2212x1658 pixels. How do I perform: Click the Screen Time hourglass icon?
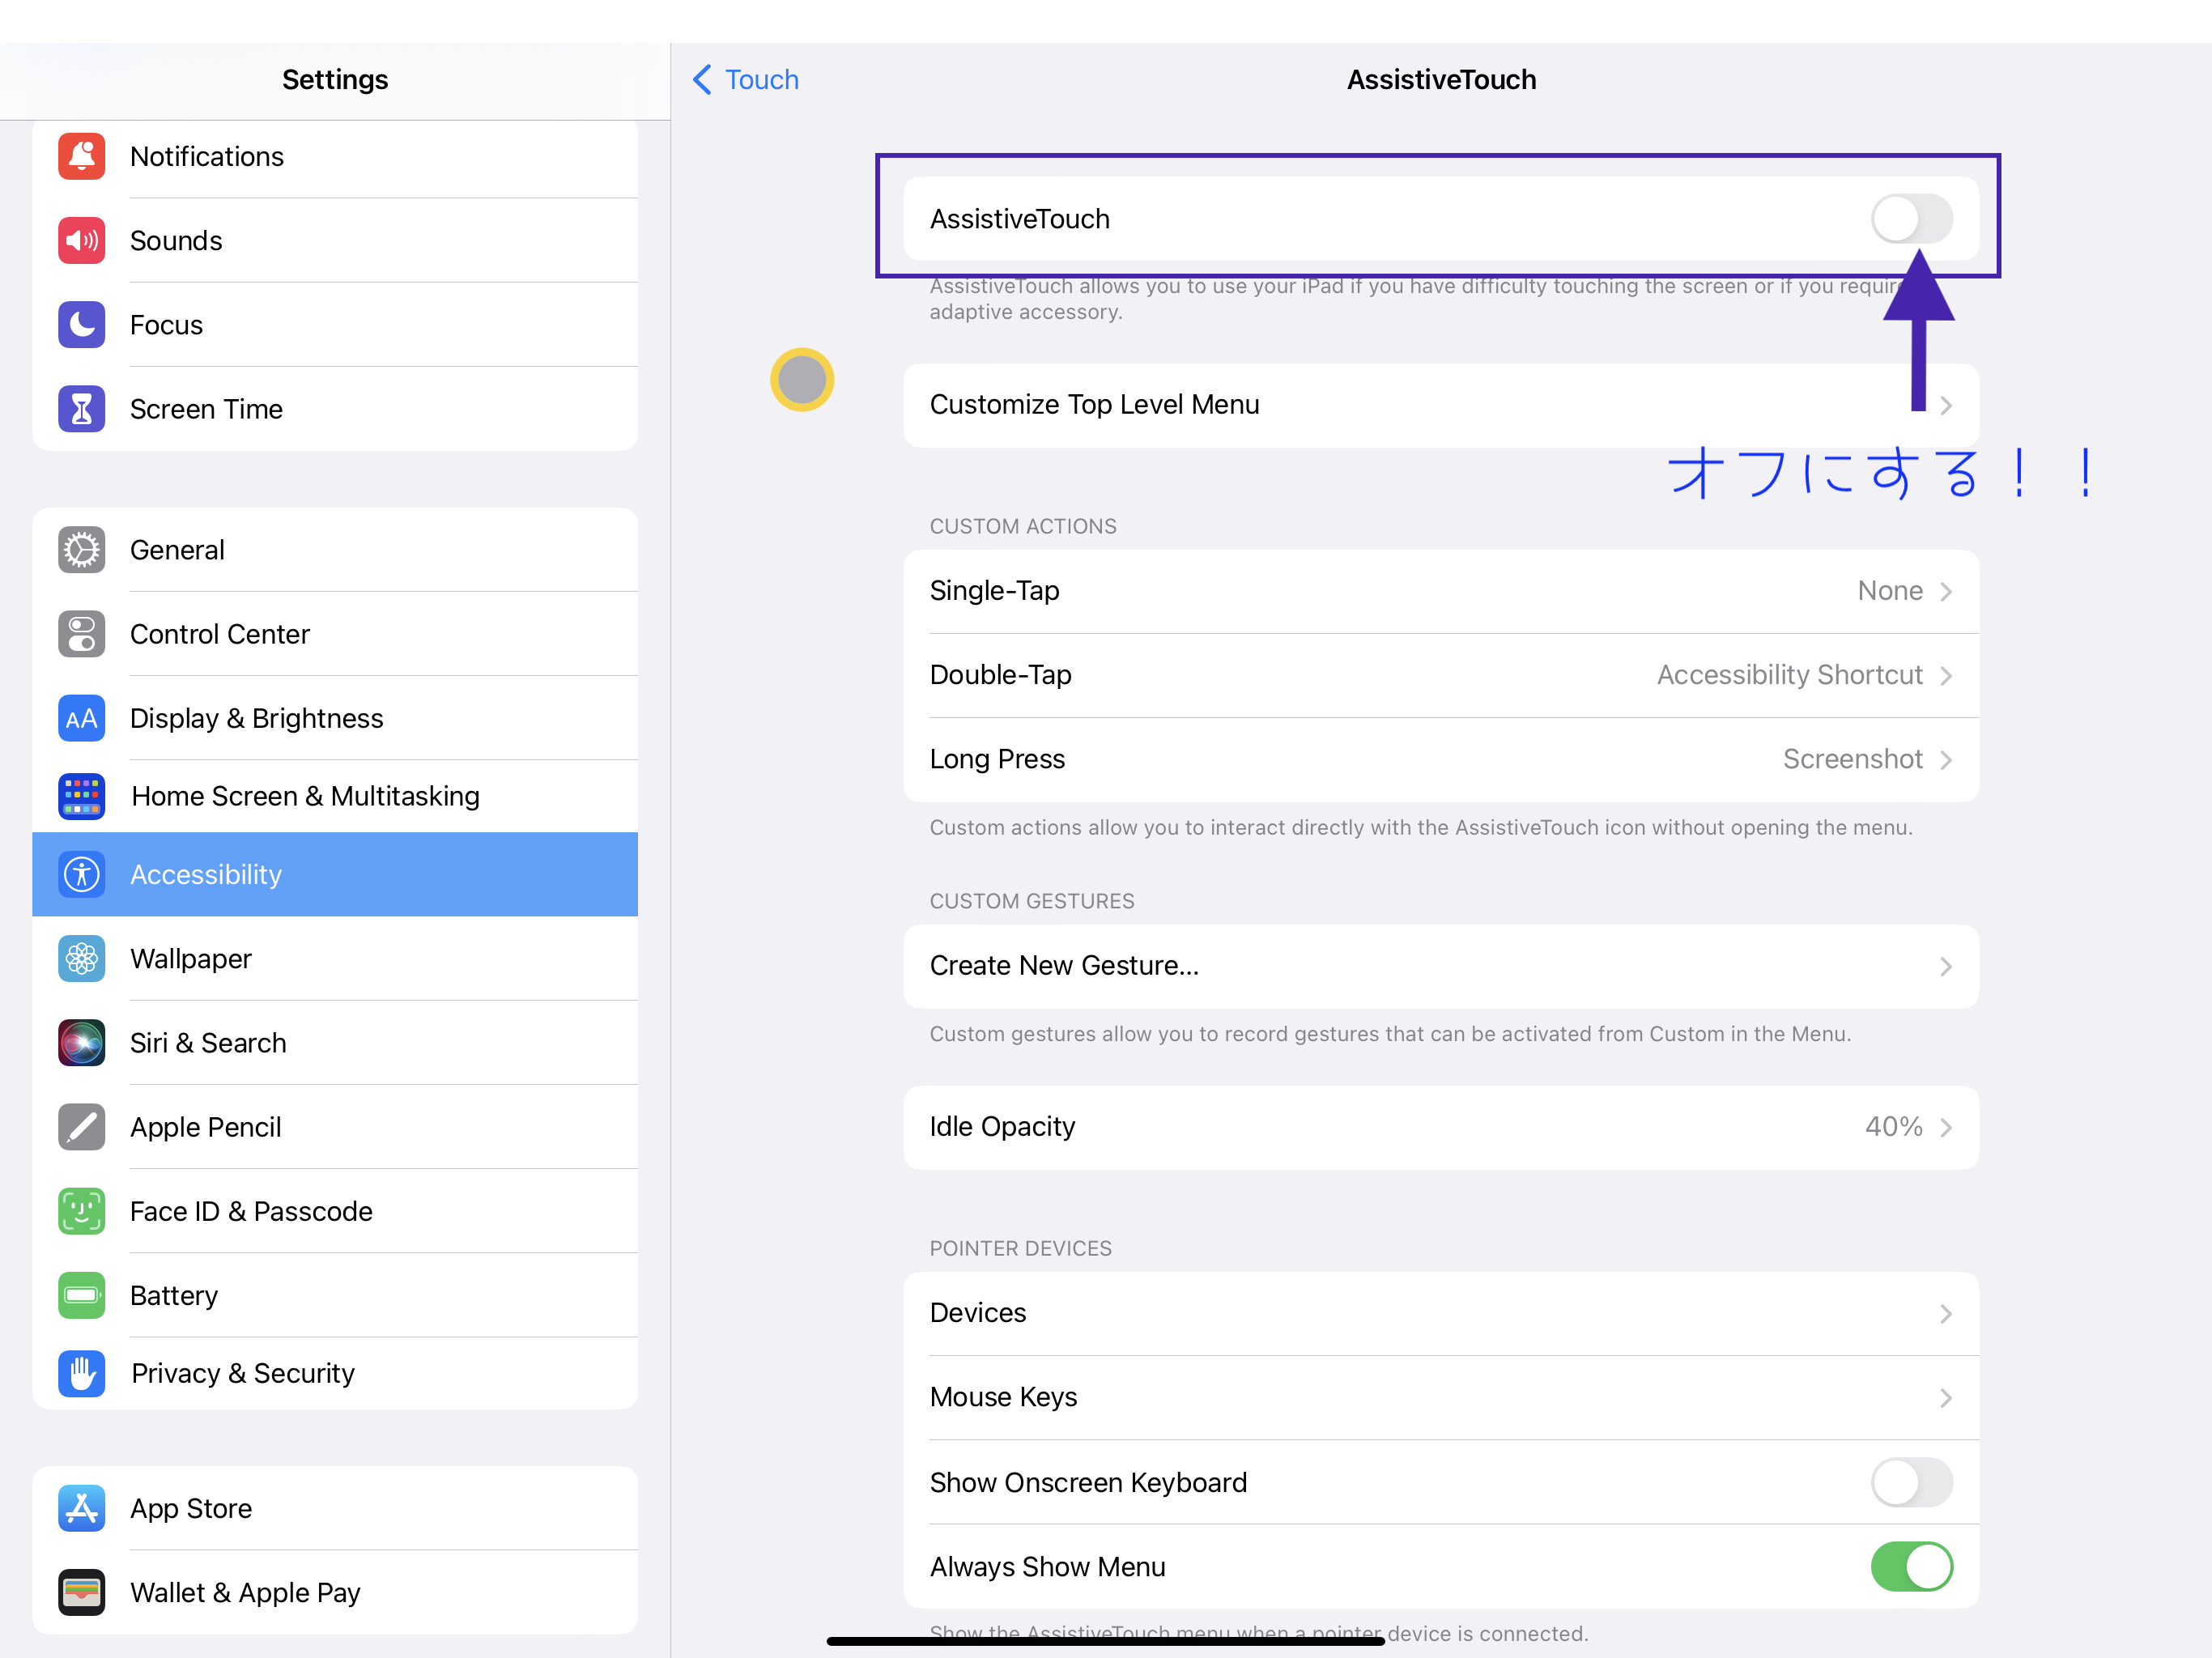click(x=81, y=409)
